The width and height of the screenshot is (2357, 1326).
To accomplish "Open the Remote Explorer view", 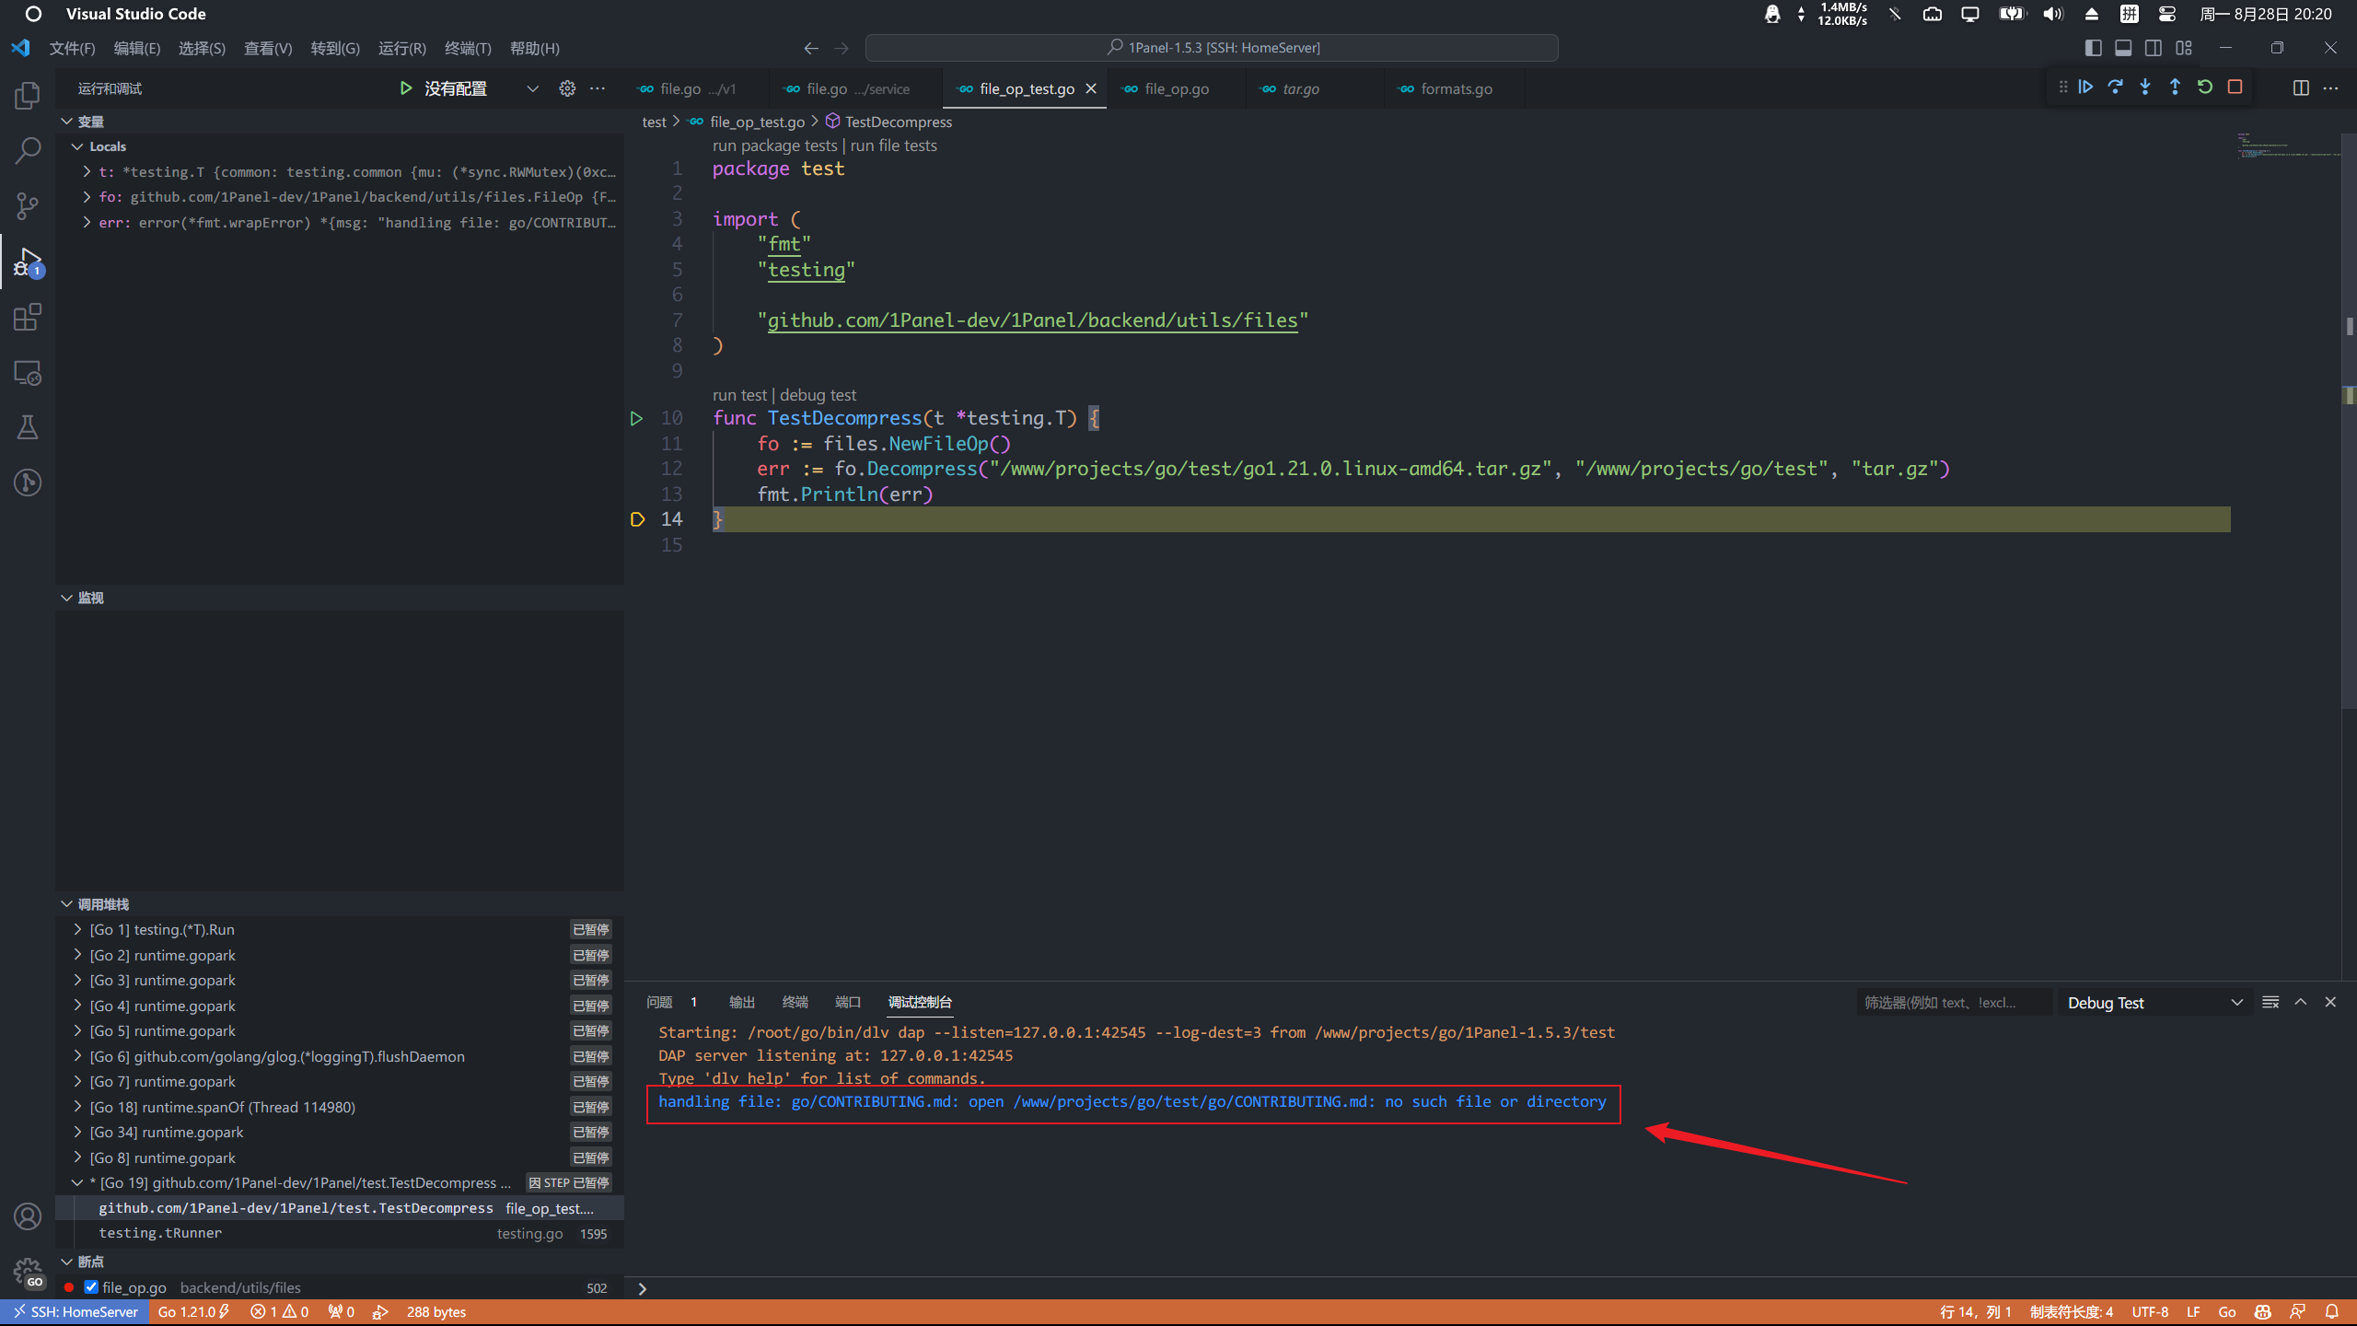I will (x=28, y=372).
